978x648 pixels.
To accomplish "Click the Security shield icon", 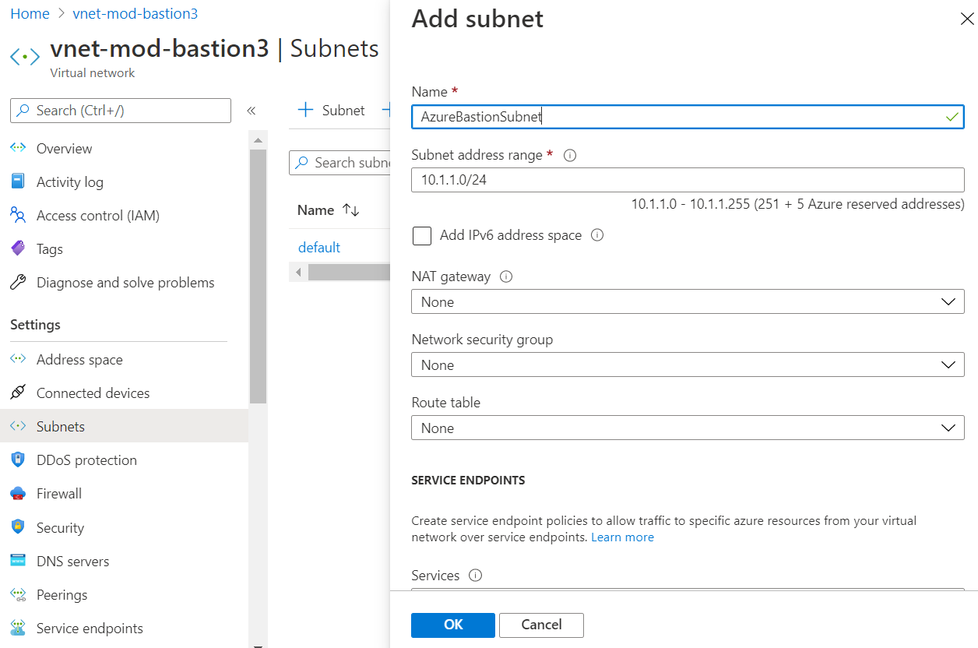I will pyautogui.click(x=18, y=527).
